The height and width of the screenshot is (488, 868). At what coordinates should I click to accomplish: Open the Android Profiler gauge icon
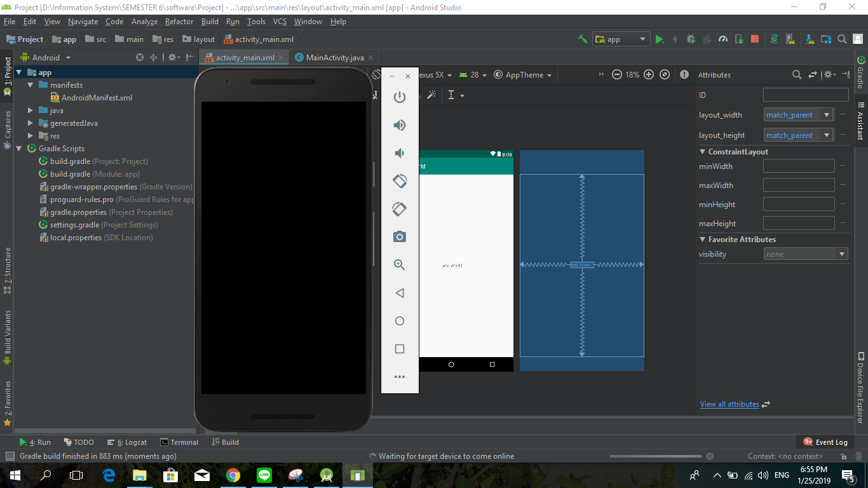point(722,39)
